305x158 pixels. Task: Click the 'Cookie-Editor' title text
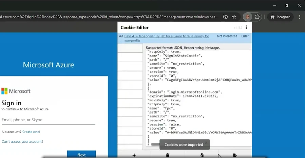pyautogui.click(x=135, y=28)
